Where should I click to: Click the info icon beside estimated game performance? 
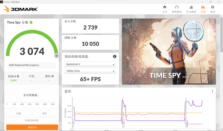click(114, 57)
